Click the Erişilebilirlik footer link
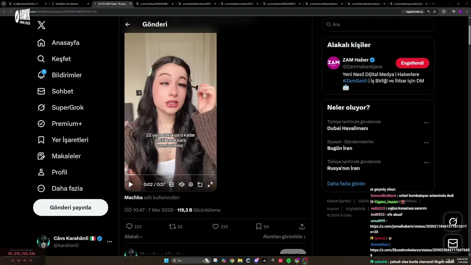Image resolution: width=471 pixels, height=265 pixels. coord(356,209)
